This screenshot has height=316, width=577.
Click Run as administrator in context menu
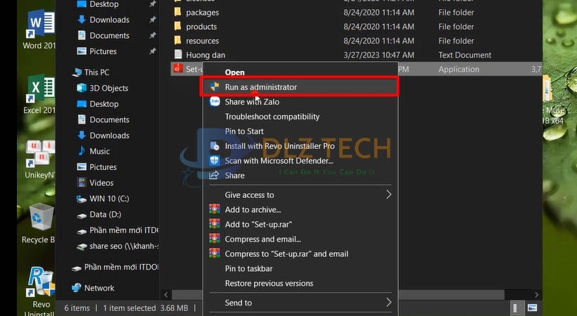tap(299, 87)
